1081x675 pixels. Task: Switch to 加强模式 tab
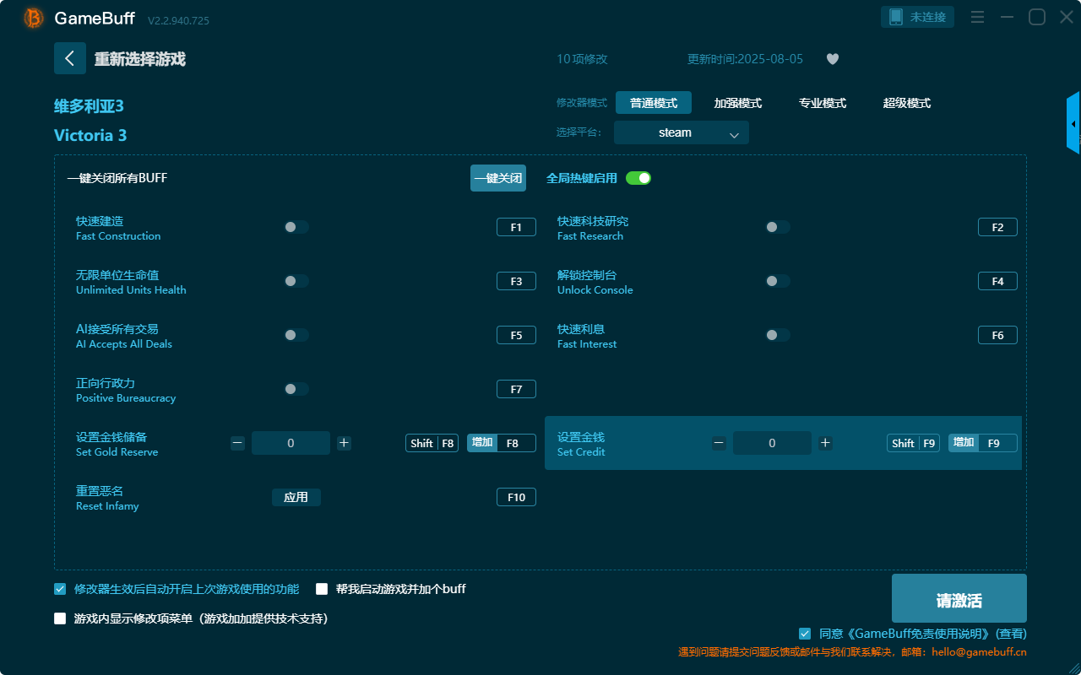(x=738, y=103)
